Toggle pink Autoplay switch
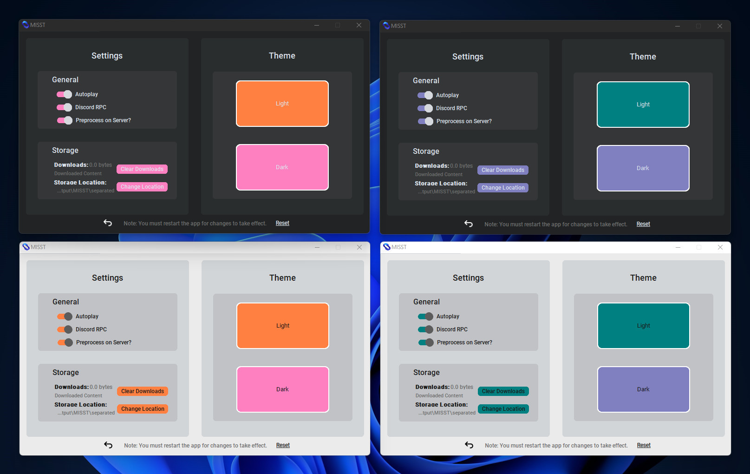This screenshot has width=750, height=474. (65, 94)
